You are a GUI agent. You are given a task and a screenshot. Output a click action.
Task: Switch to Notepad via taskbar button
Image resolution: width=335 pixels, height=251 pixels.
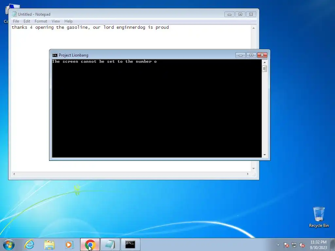pyautogui.click(x=110, y=244)
